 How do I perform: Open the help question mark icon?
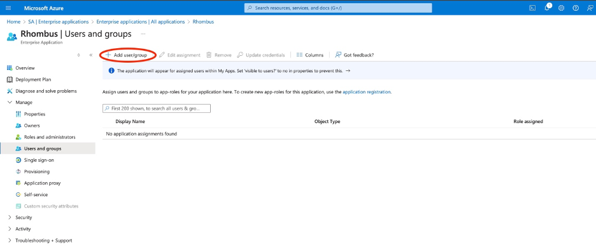coord(576,8)
